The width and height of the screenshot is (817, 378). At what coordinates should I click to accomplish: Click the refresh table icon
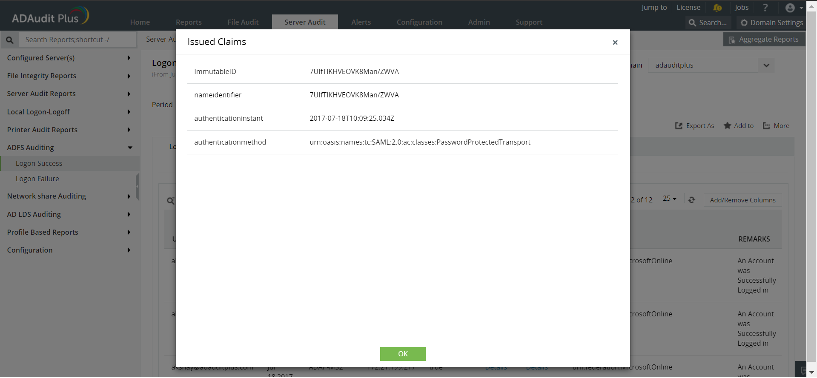691,200
